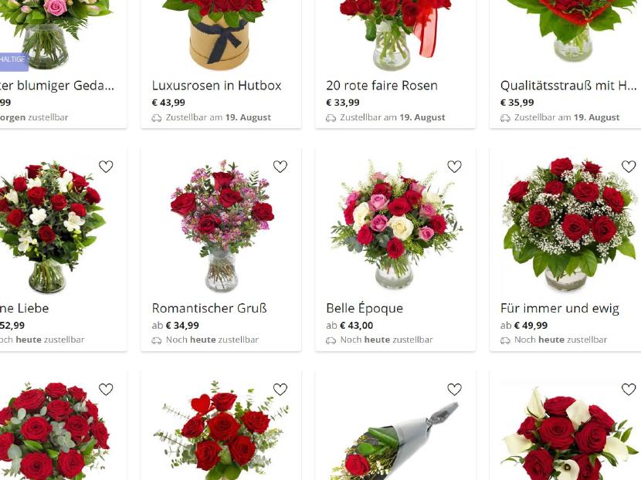
Task: Click delivery truck icon under Luxusrosen in Hutbox
Action: pyautogui.click(x=157, y=118)
